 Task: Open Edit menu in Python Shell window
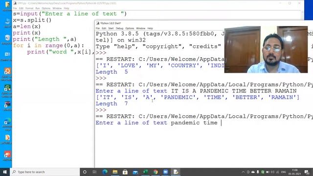point(104,28)
